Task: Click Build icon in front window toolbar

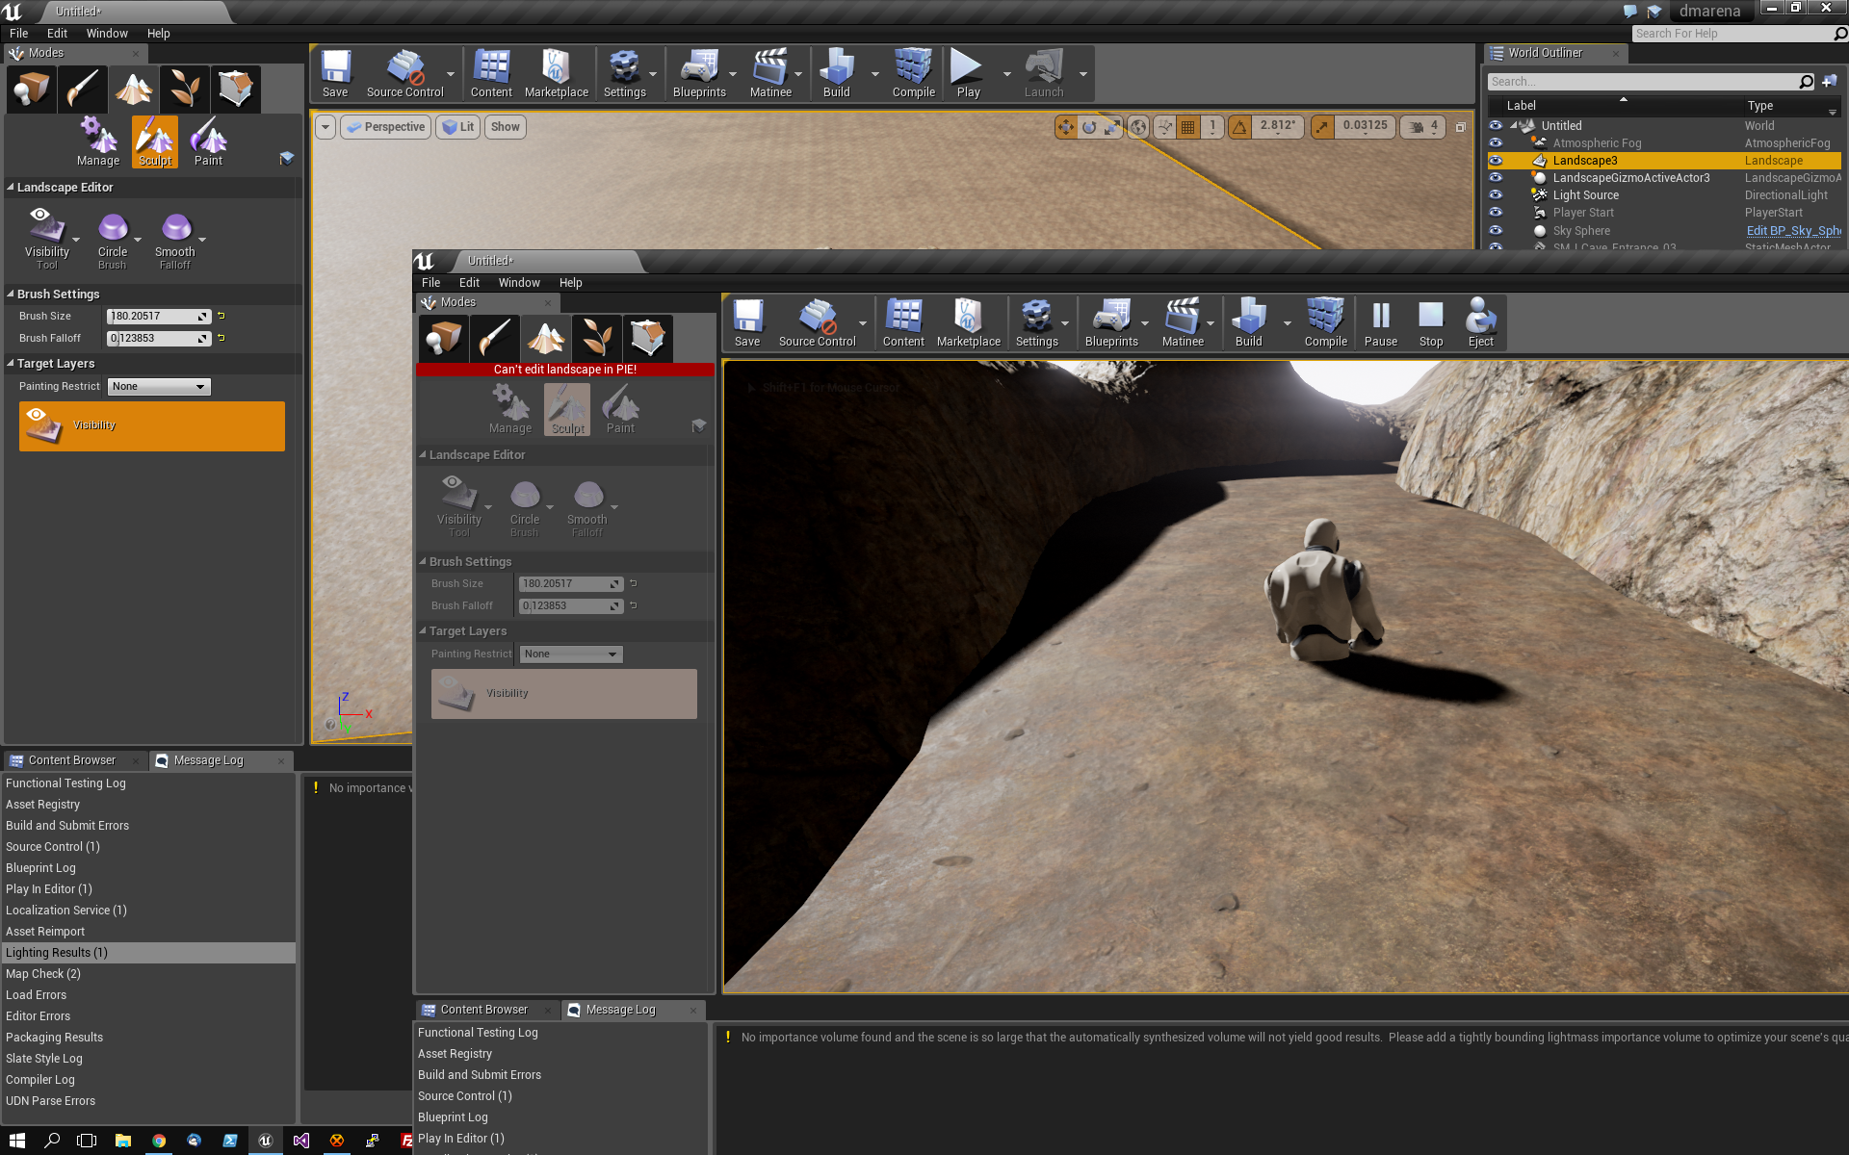Action: click(x=1249, y=323)
